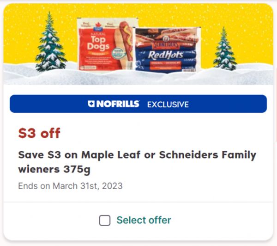
Task: Click the green Select offer label
Action: pos(144,220)
